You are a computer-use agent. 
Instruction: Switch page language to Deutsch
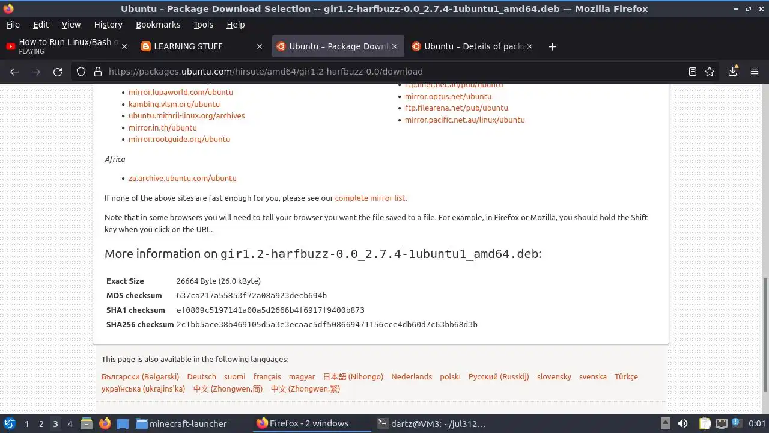tap(202, 376)
